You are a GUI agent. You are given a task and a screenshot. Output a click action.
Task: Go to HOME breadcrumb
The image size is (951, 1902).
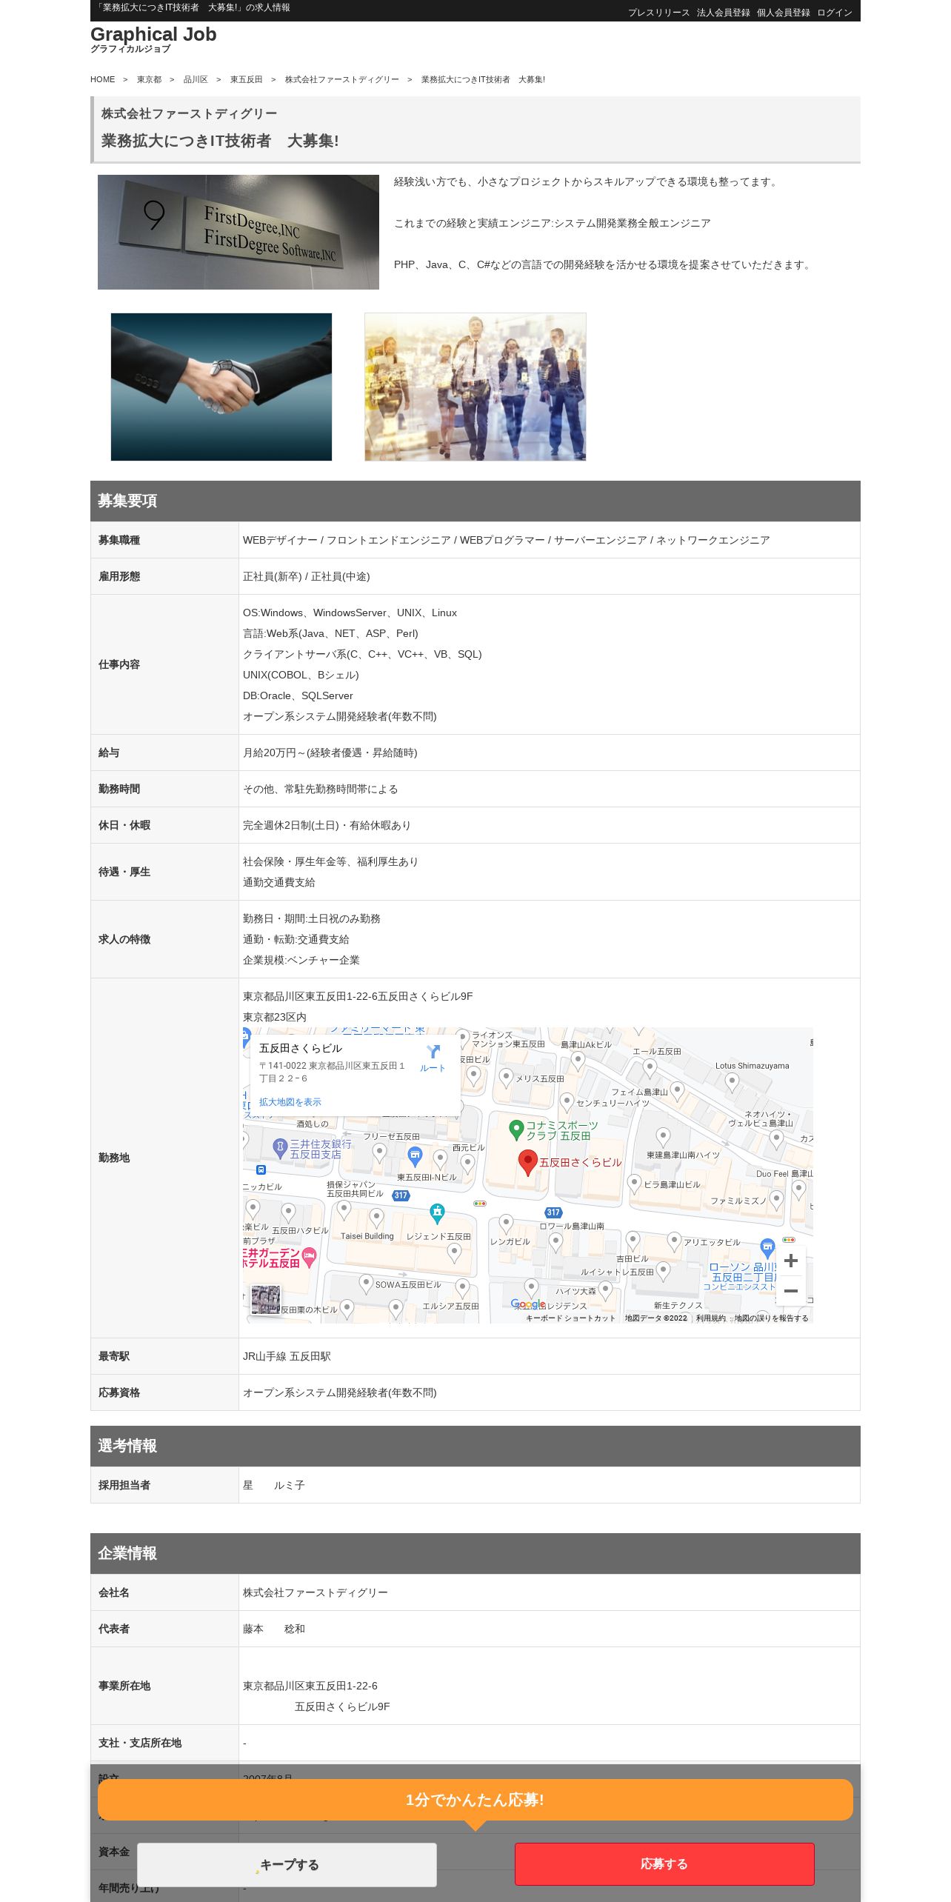pyautogui.click(x=103, y=79)
